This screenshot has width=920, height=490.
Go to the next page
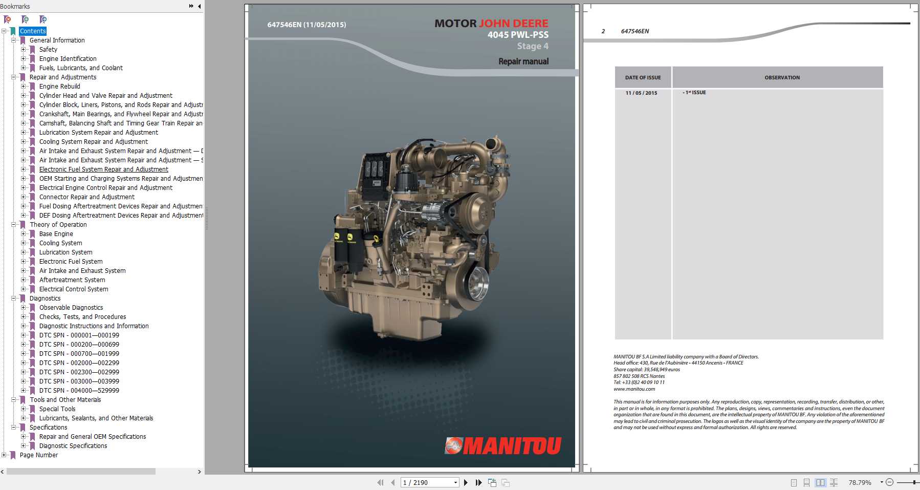(x=466, y=482)
